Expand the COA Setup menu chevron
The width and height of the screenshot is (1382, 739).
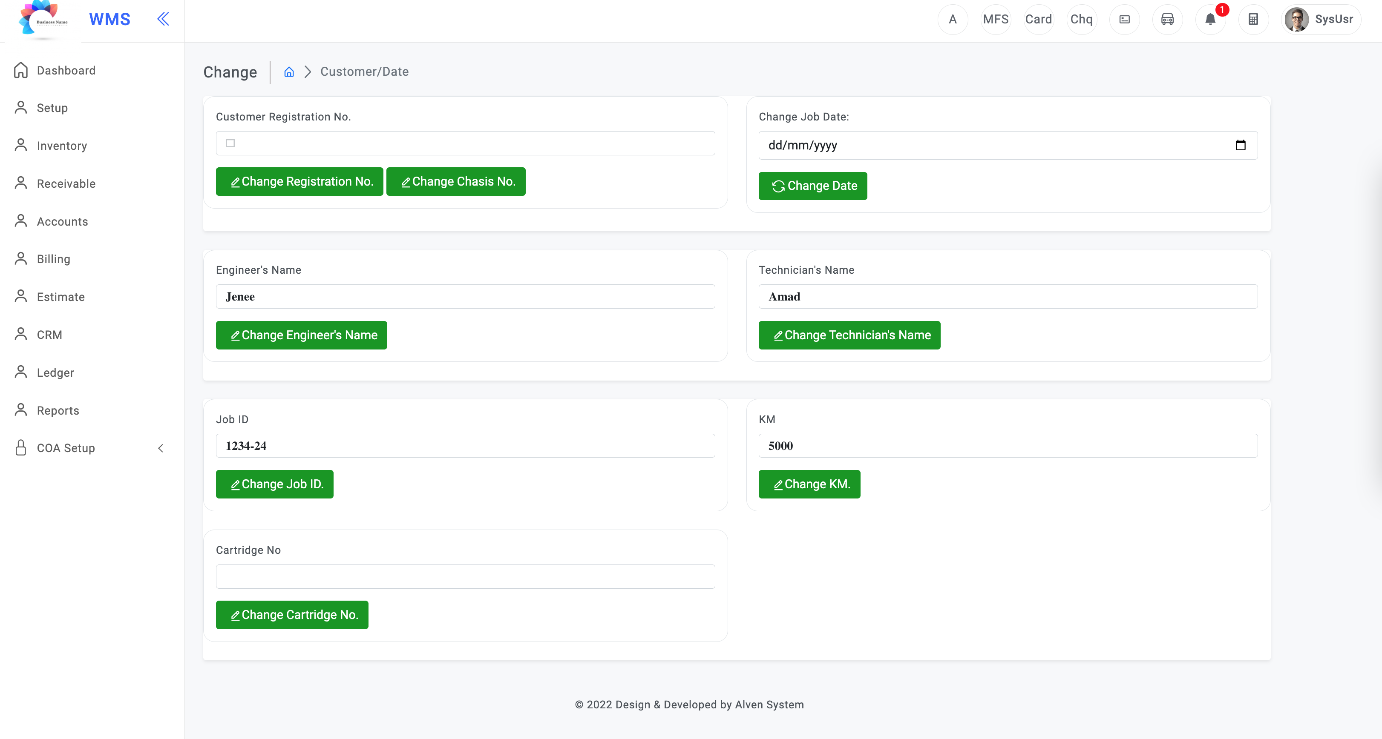[161, 448]
